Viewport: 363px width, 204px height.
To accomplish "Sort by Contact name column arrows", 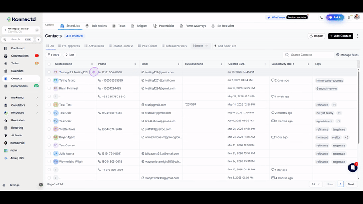I will click(x=92, y=64).
